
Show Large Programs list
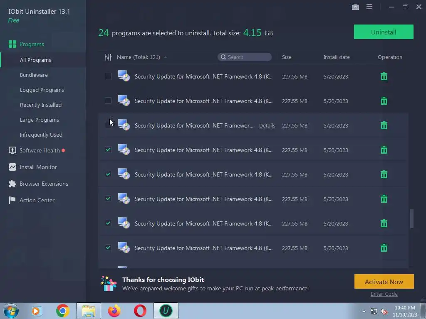tap(40, 120)
